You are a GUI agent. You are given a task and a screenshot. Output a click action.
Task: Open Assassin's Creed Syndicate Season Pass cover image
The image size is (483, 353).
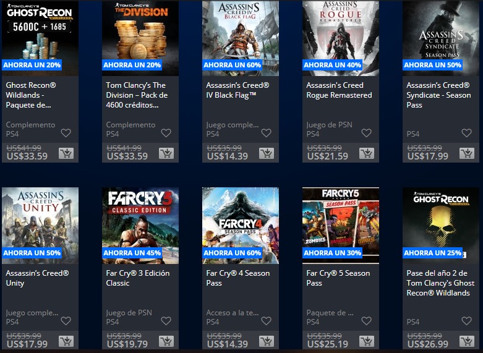tap(441, 38)
